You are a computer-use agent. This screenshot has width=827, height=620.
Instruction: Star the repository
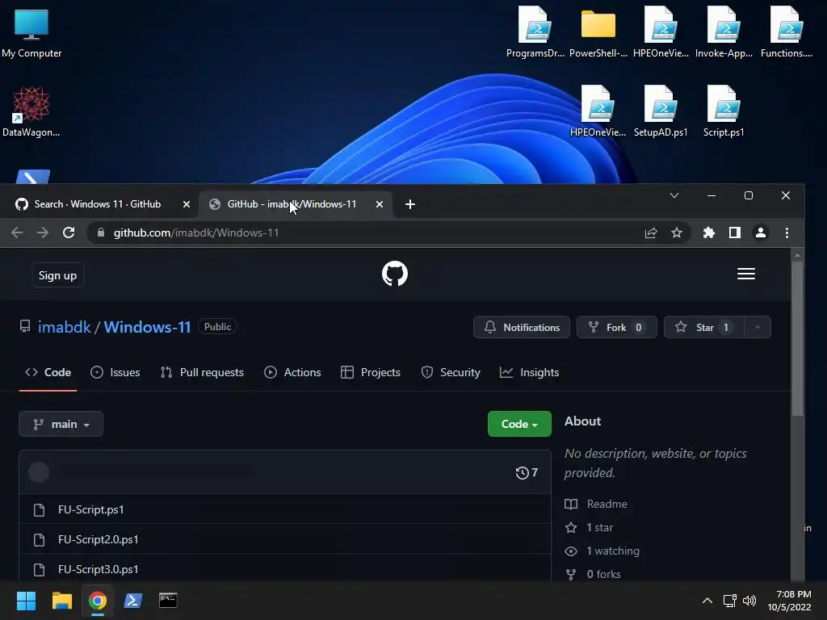(704, 327)
